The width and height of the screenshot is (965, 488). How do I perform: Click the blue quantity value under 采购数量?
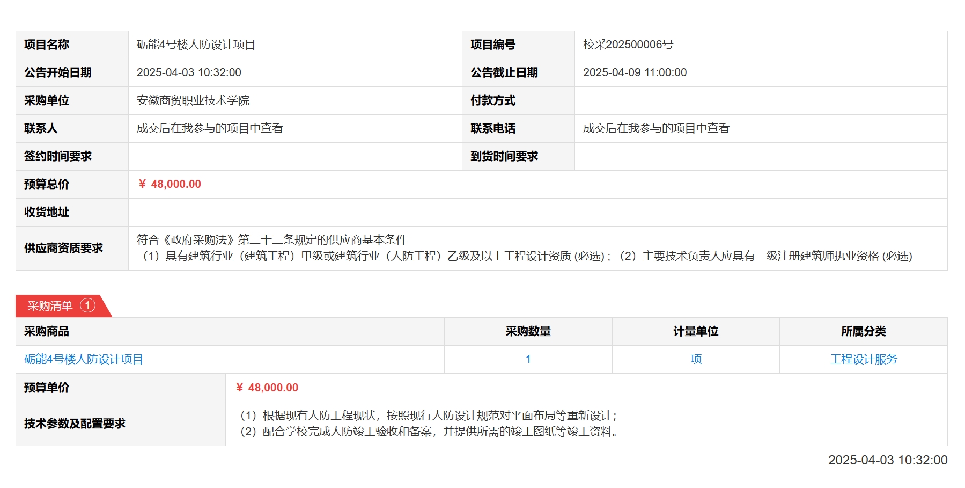(x=528, y=359)
